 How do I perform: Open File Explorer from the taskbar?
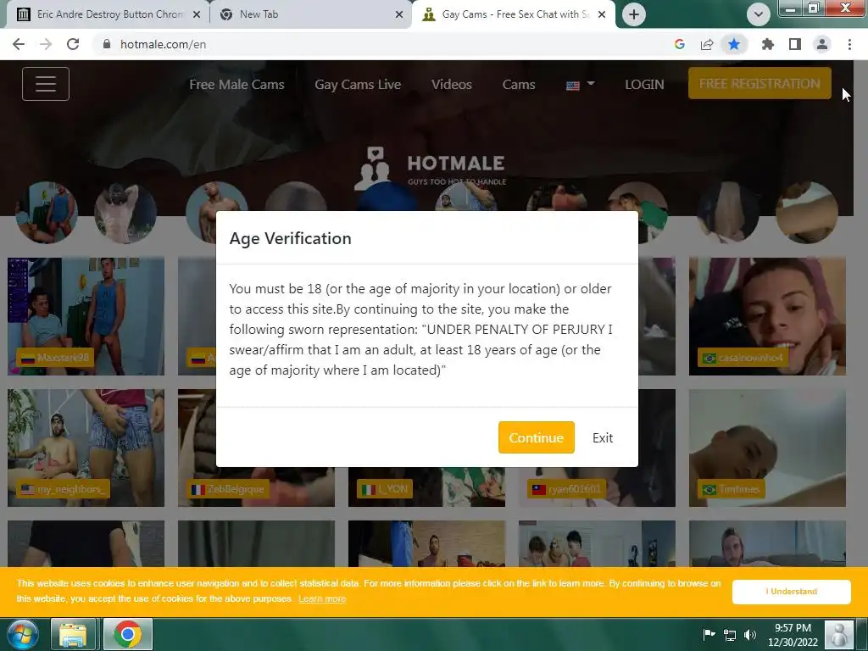click(x=73, y=634)
